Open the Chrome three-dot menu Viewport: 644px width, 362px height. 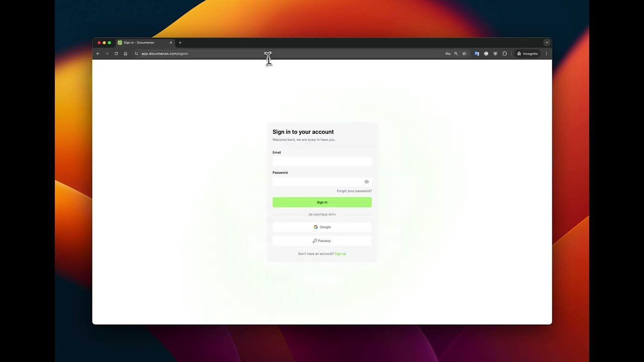546,54
